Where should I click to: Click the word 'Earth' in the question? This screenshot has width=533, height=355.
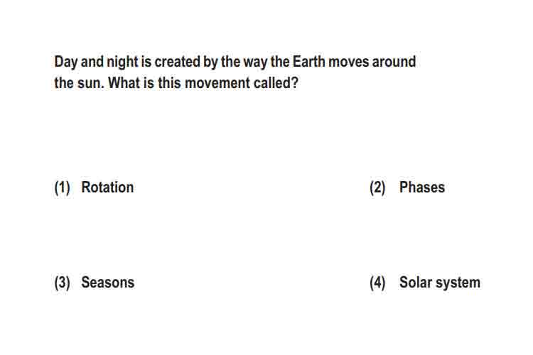[308, 62]
